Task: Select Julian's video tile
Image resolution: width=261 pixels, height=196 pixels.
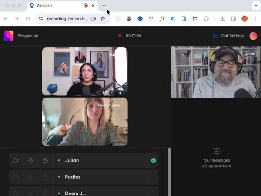Action: [x=216, y=72]
